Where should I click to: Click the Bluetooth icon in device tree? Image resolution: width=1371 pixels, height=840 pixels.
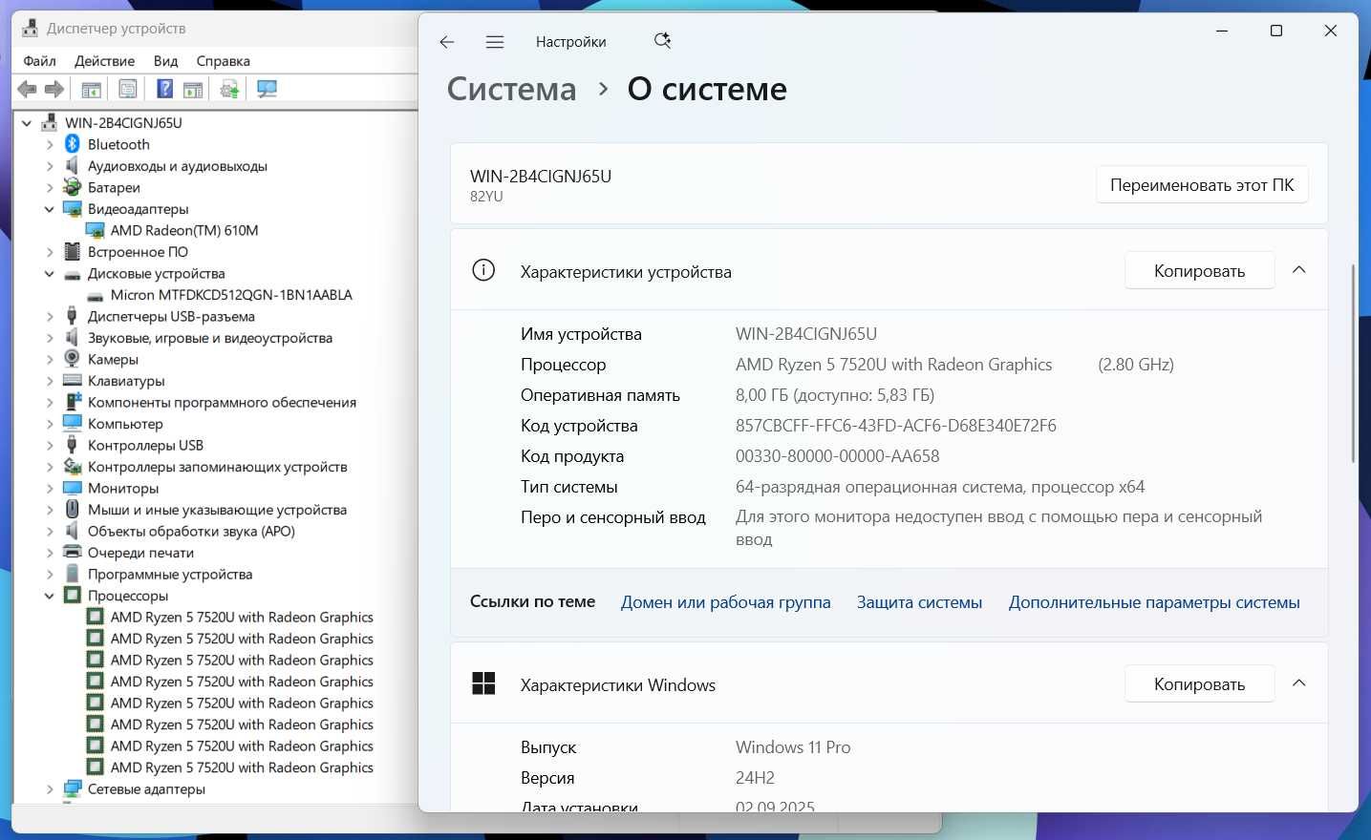[x=72, y=144]
